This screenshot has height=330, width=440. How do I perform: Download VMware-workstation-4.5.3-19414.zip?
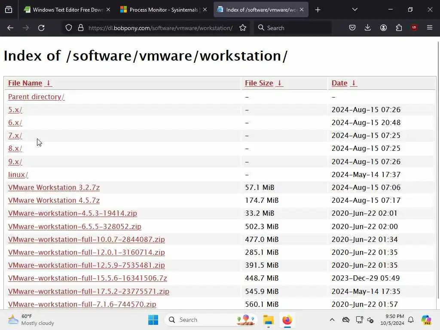[x=72, y=213]
